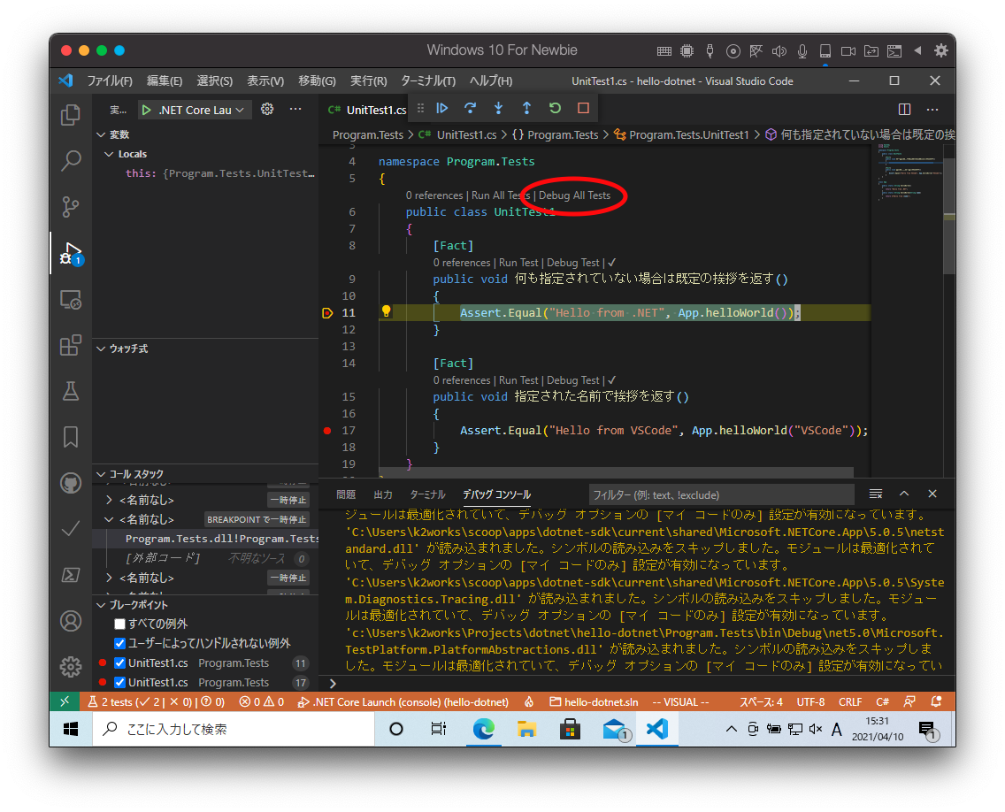
Task: Click the Debug All Tests code lens
Action: (x=574, y=195)
